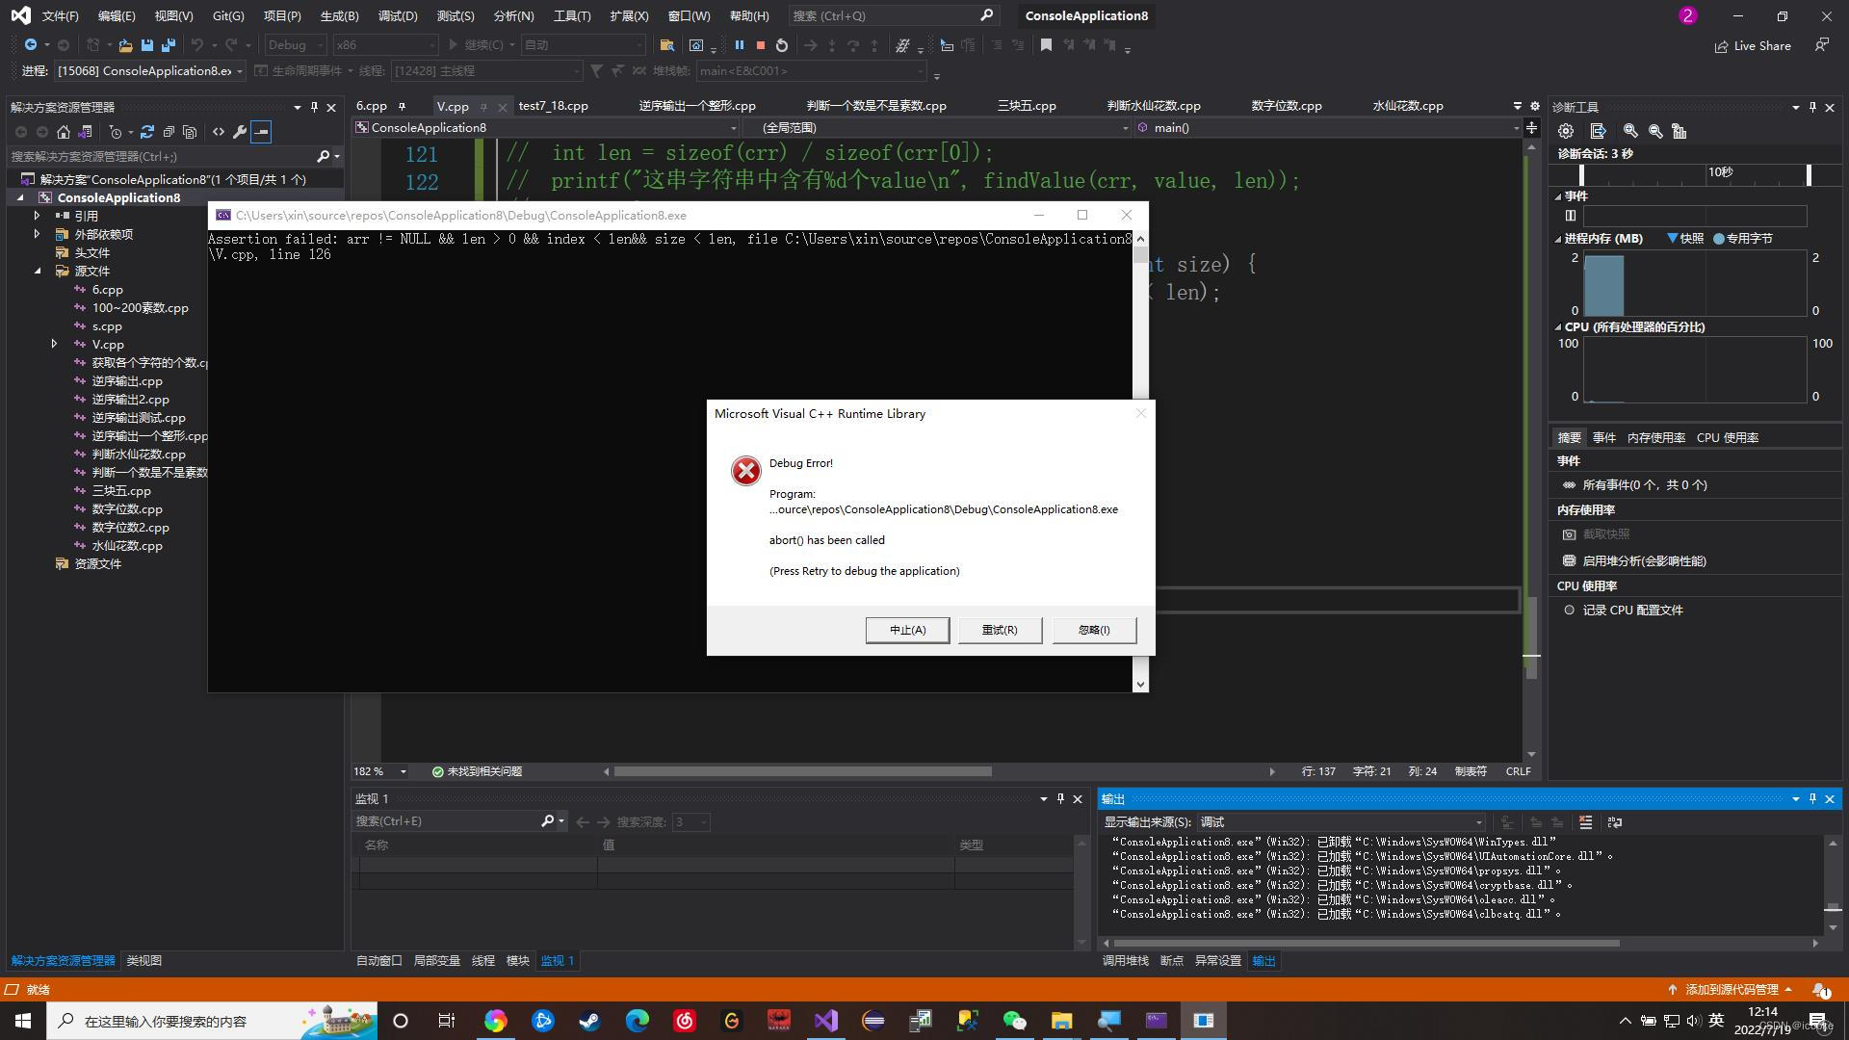Click the left handle on diagnostic timeline
The width and height of the screenshot is (1849, 1040).
pos(1581,174)
